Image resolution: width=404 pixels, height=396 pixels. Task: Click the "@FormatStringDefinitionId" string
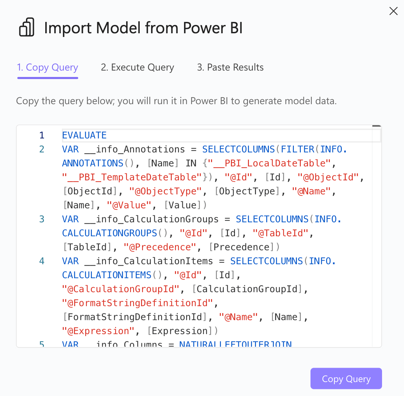coord(137,303)
